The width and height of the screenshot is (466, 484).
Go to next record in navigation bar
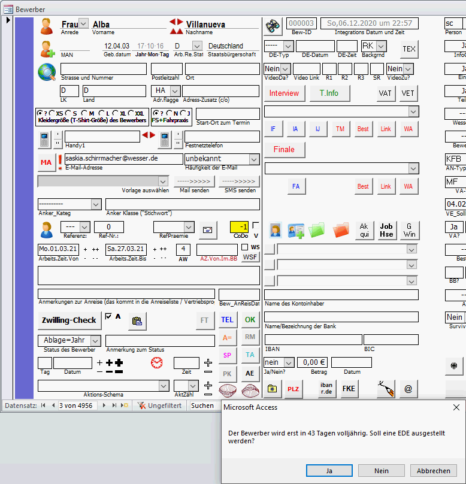coord(105,406)
